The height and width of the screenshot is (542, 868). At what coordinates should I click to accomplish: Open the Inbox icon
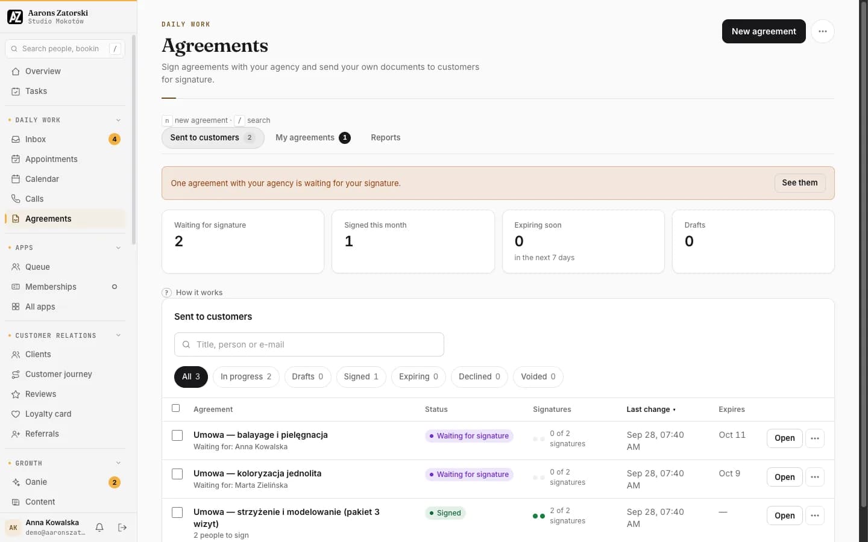coord(16,140)
